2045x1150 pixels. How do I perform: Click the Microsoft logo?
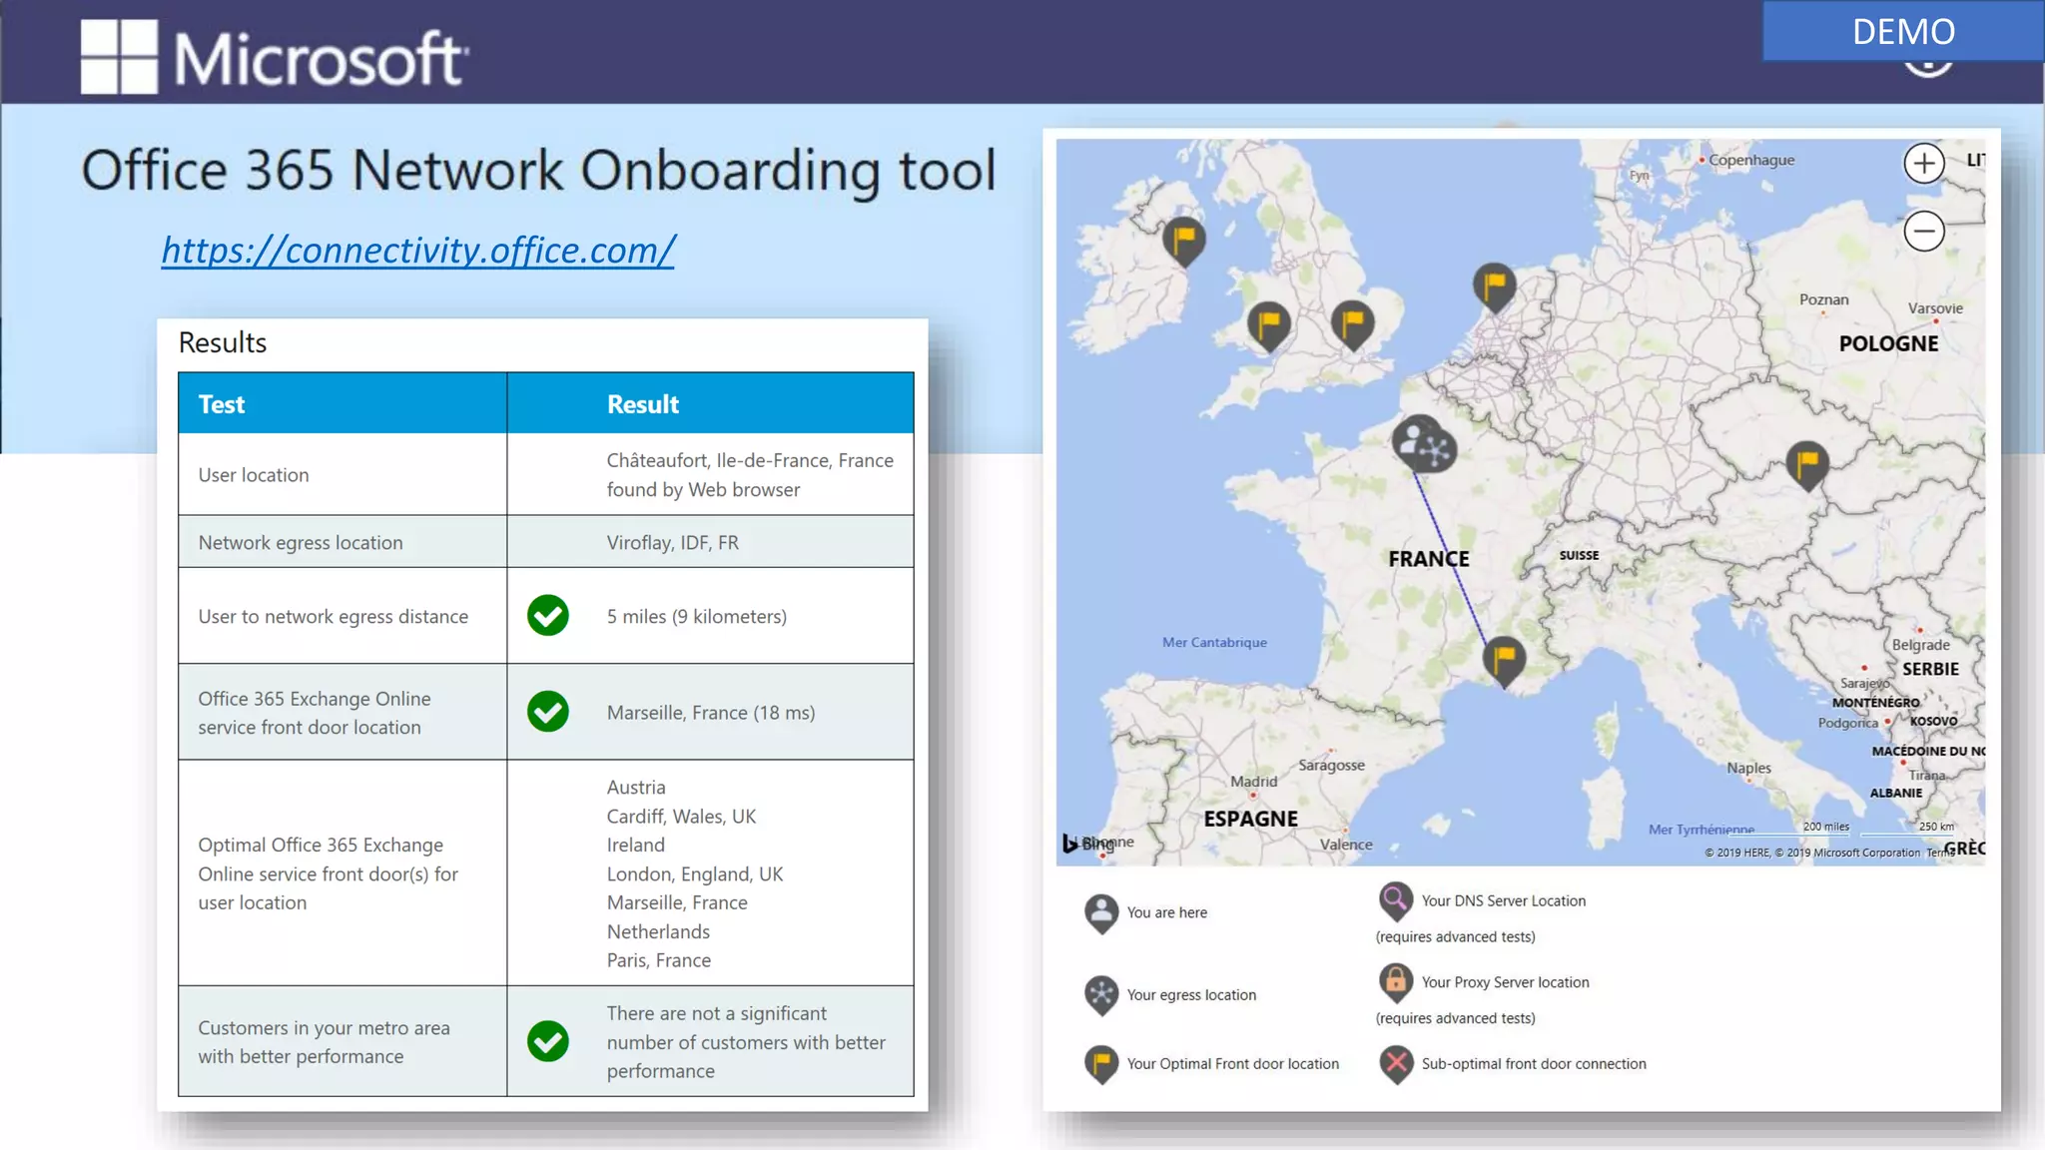point(275,57)
